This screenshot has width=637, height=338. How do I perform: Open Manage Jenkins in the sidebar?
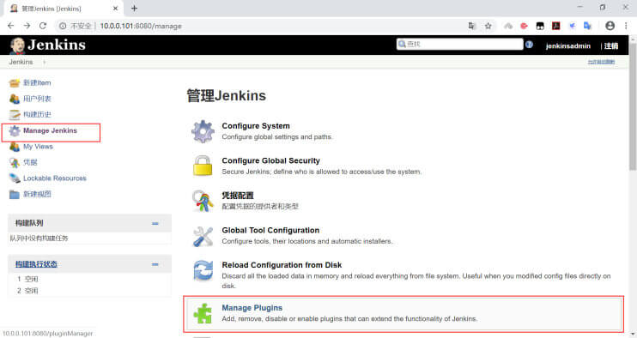(50, 130)
